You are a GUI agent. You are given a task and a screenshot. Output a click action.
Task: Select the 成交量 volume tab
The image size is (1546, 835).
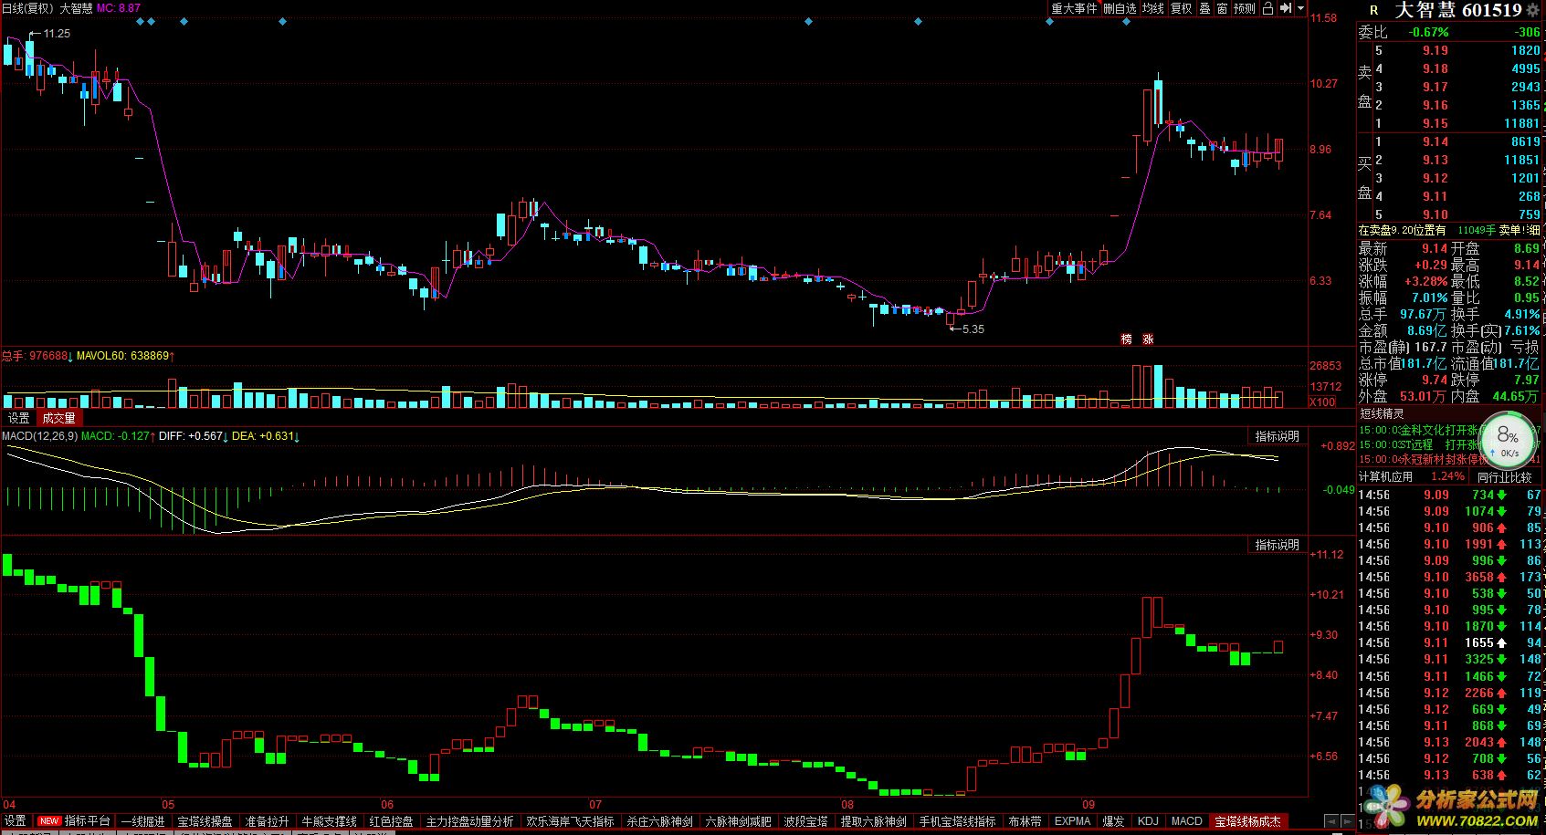[58, 418]
